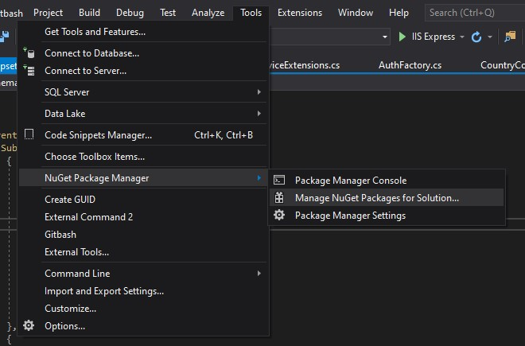Viewport: 525px width, 346px height.
Task: Click the Connect to Database icon
Action: pos(29,53)
